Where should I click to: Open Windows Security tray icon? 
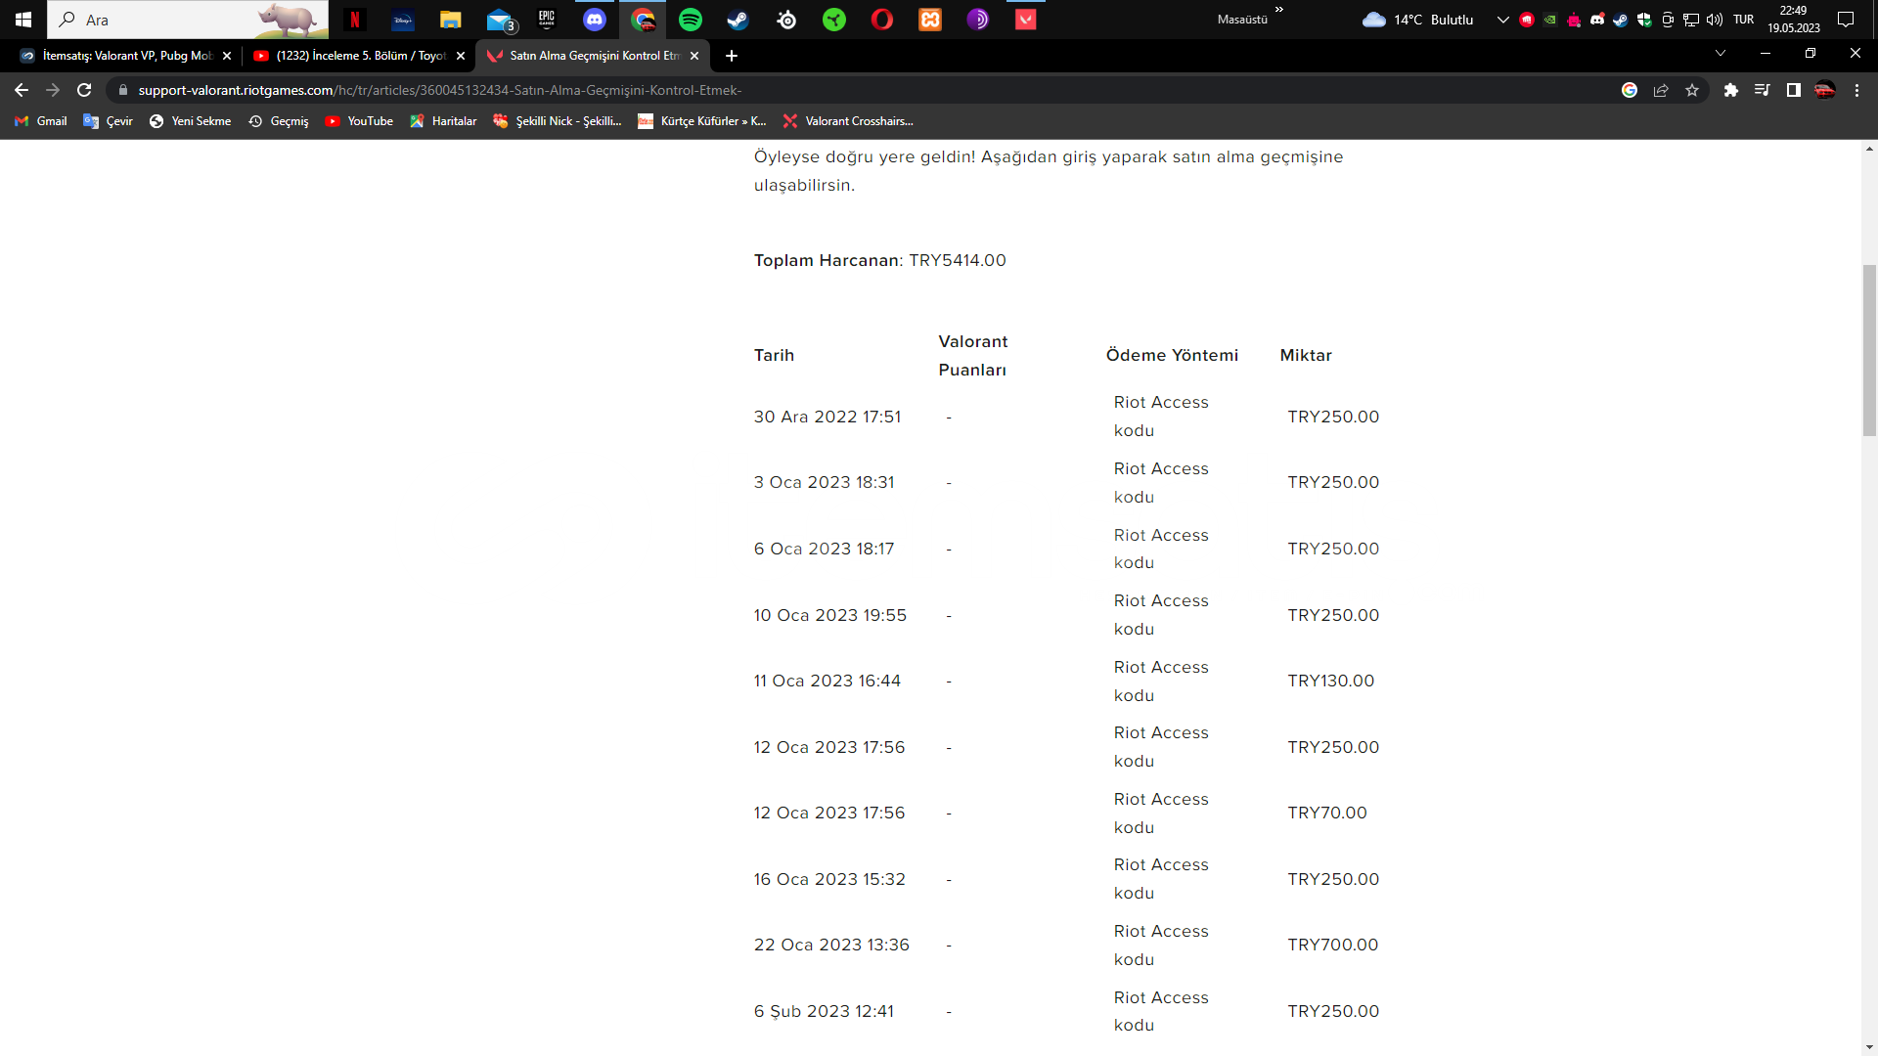1644,20
